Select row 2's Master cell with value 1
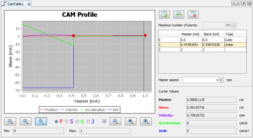Viewport: 253px width, 138px height. [x=191, y=50]
